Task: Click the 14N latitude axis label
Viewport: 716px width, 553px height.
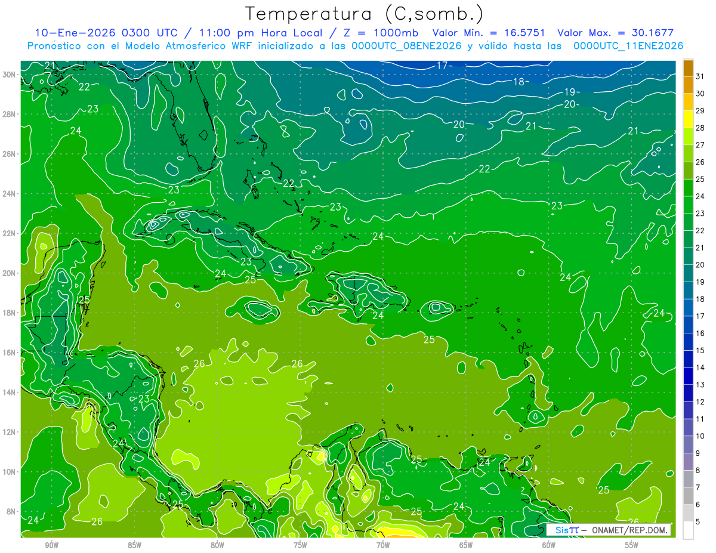Action: (x=9, y=392)
